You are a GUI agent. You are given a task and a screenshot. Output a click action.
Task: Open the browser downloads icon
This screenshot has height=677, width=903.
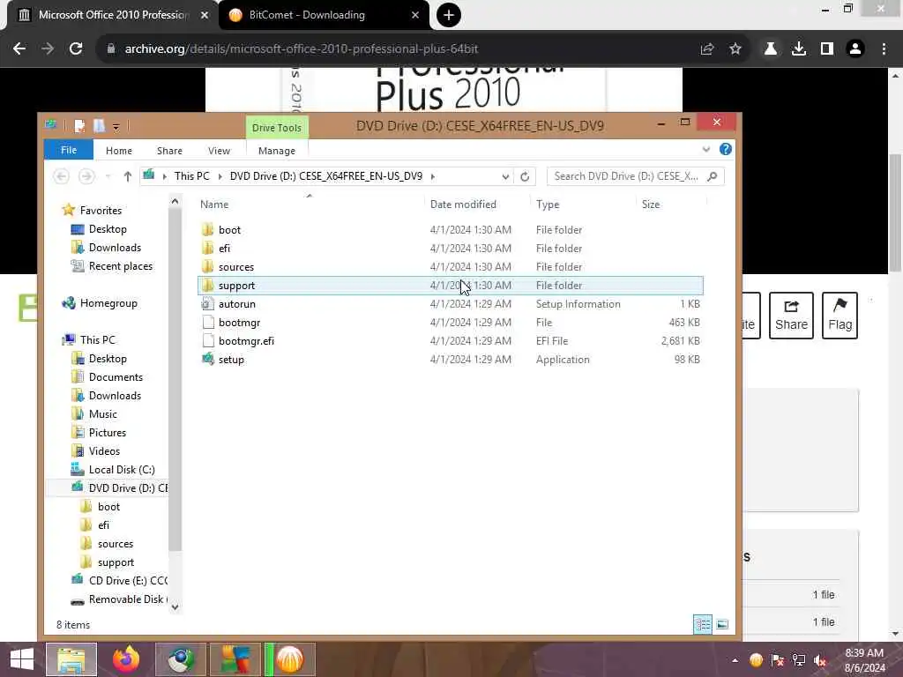(798, 49)
